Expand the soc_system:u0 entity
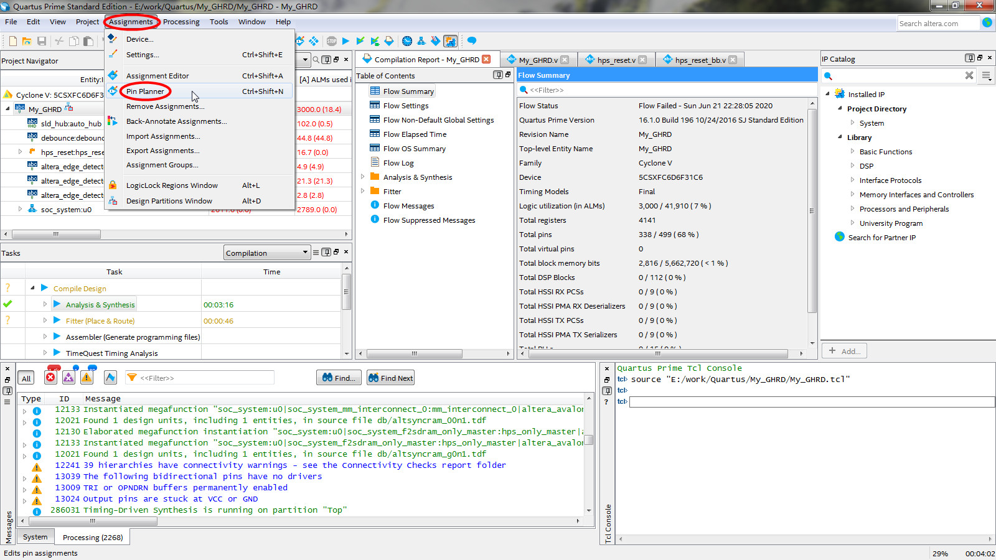The width and height of the screenshot is (996, 560). pyautogui.click(x=20, y=209)
